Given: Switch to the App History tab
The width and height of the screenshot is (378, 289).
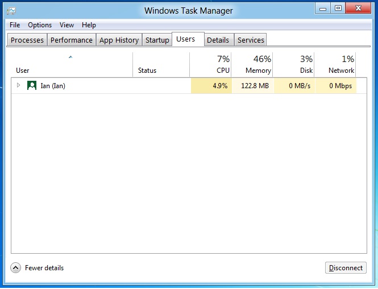Looking at the screenshot, I should 119,40.
